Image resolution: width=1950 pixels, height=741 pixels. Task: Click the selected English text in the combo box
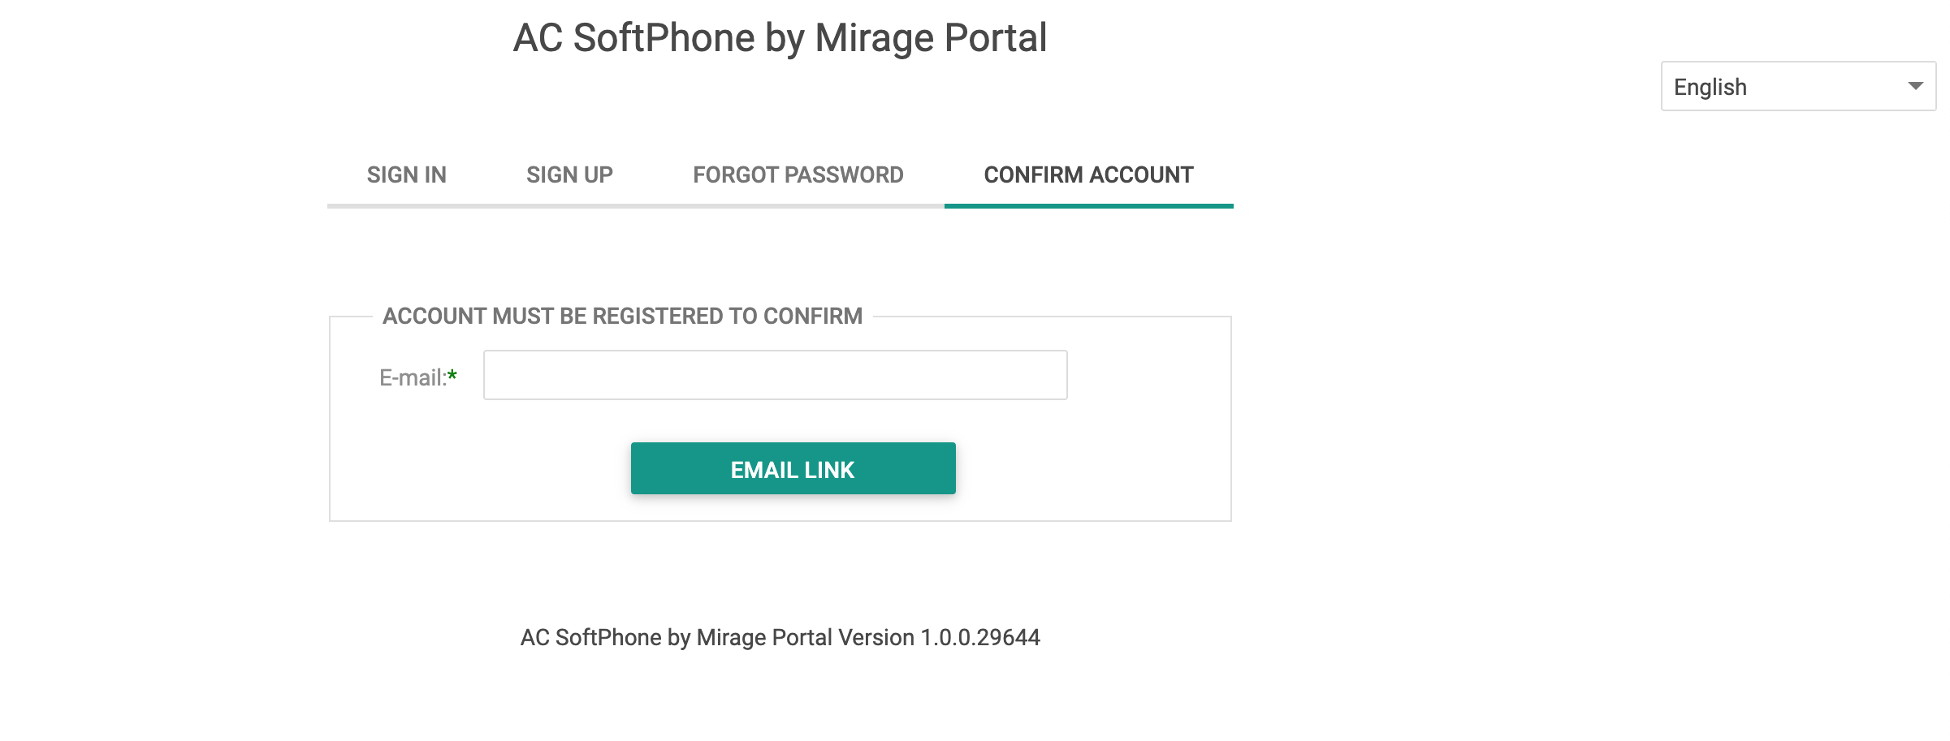coord(1710,87)
